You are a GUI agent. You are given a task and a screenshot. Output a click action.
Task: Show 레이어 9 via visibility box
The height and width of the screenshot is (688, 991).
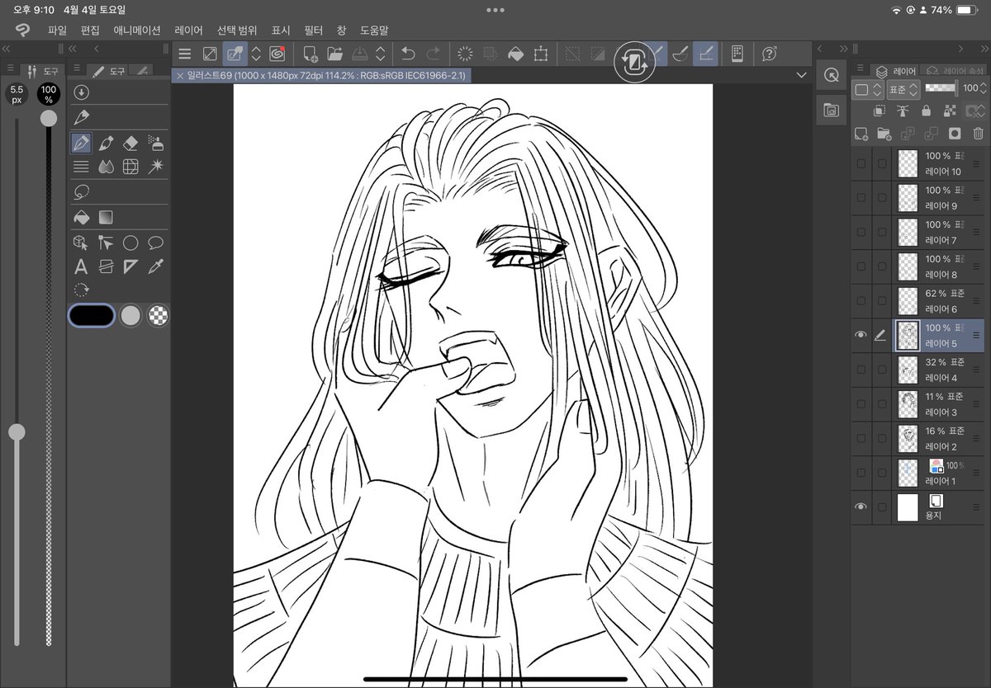861,198
